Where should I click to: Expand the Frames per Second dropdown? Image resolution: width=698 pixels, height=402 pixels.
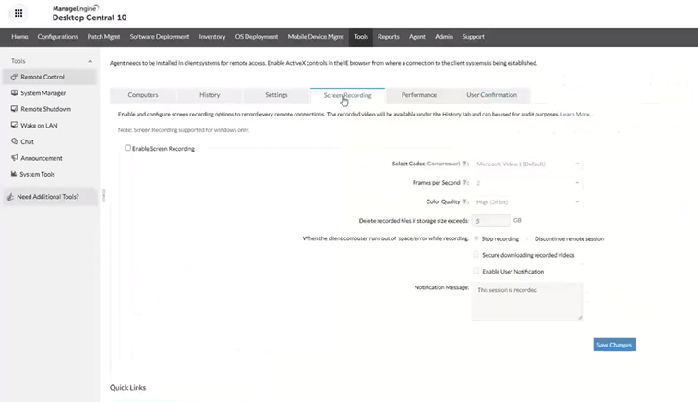(527, 183)
